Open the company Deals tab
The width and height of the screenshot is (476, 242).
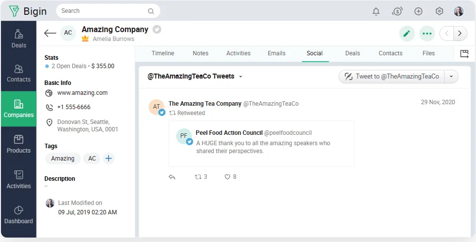[353, 53]
